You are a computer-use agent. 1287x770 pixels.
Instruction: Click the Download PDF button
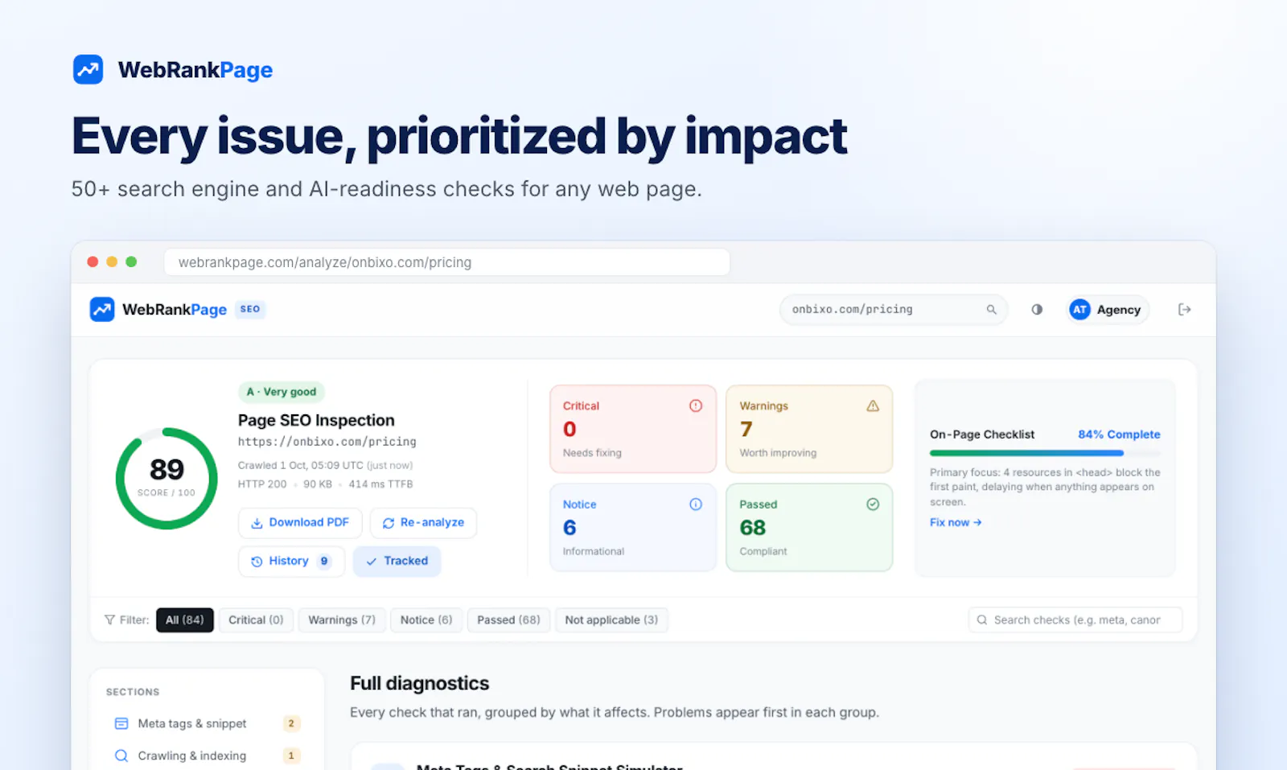pos(300,523)
